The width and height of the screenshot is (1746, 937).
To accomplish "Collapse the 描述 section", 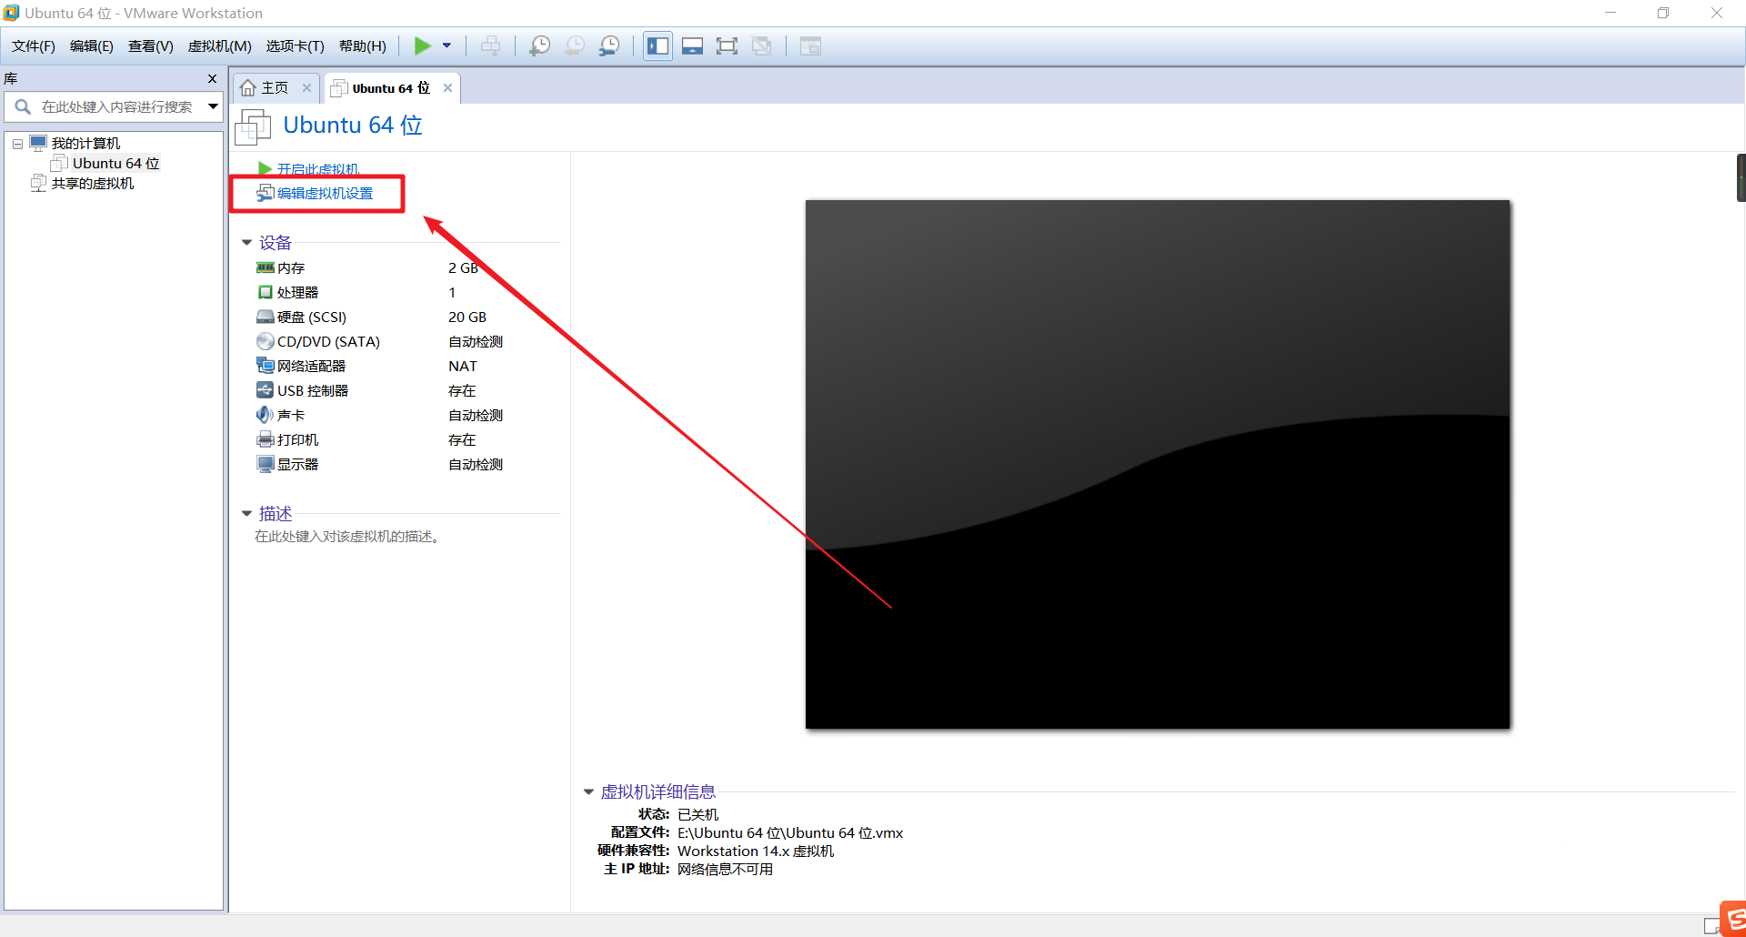I will click(246, 514).
